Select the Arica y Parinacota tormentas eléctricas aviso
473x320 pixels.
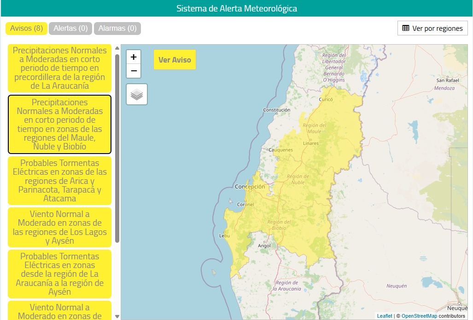pos(59,181)
